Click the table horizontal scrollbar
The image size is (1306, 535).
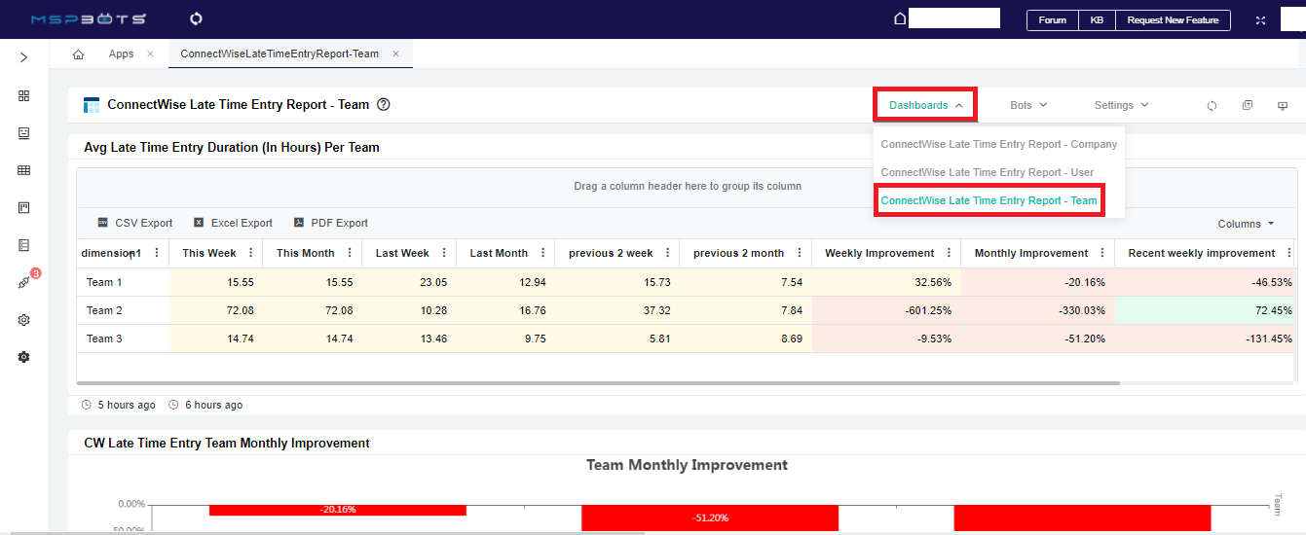point(598,383)
